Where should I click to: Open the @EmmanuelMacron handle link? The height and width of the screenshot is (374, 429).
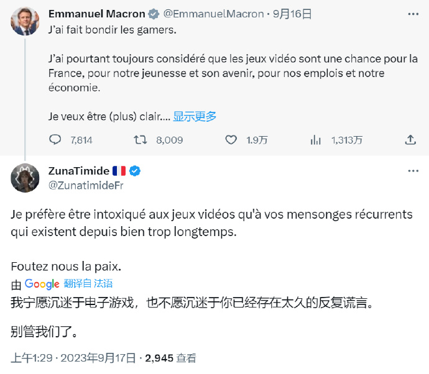pos(213,14)
